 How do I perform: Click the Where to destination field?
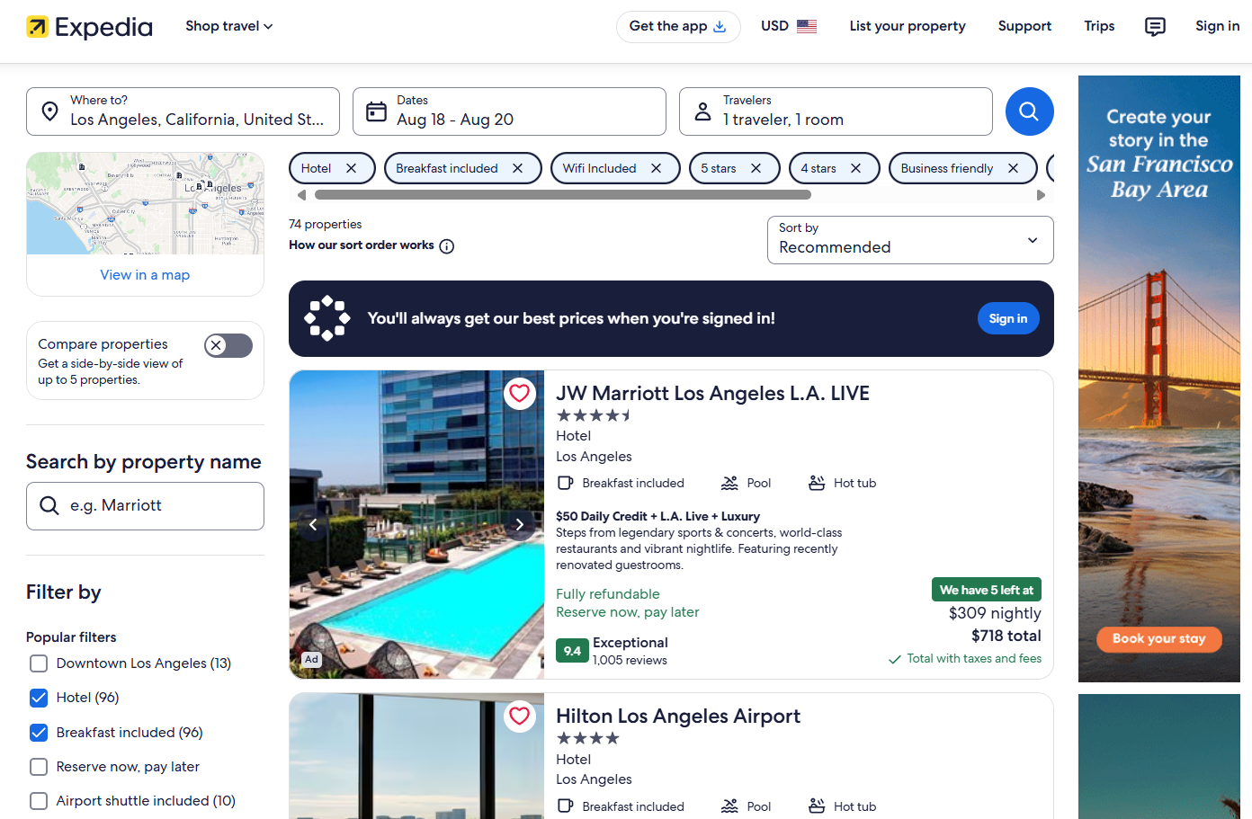coord(183,111)
